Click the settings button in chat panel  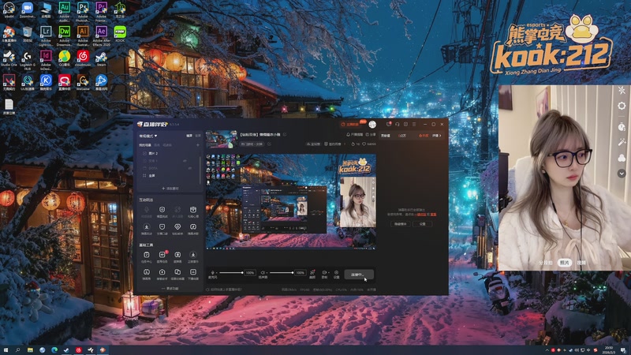click(422, 224)
